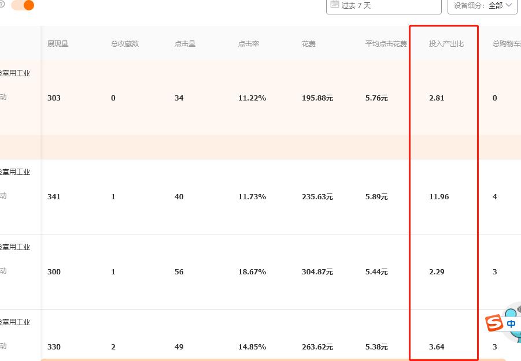
Task: Switch input language with the 中 icon
Action: click(511, 324)
